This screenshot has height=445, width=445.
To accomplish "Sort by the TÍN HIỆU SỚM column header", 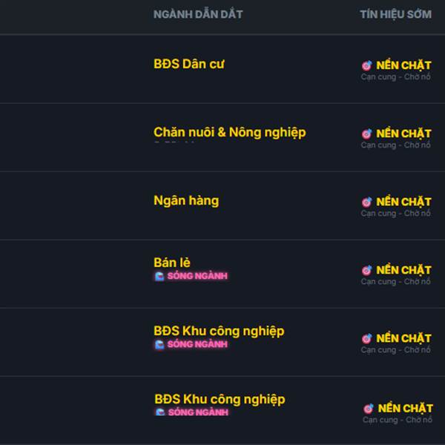I will point(395,14).
